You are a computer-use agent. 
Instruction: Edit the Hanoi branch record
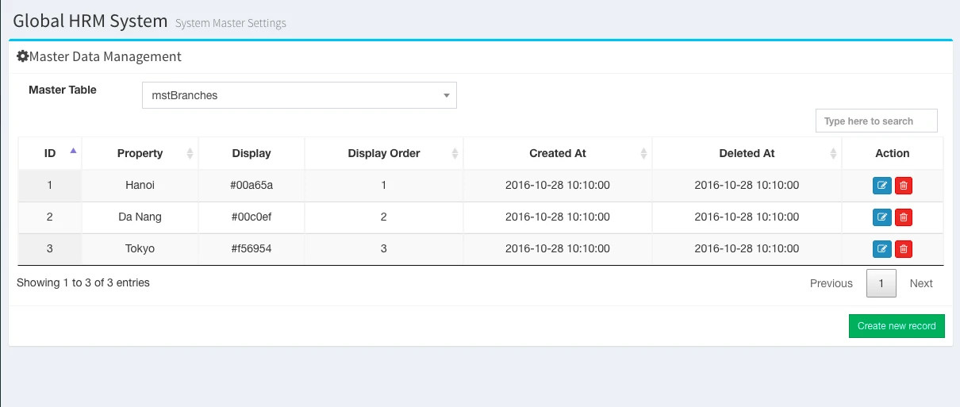(881, 186)
